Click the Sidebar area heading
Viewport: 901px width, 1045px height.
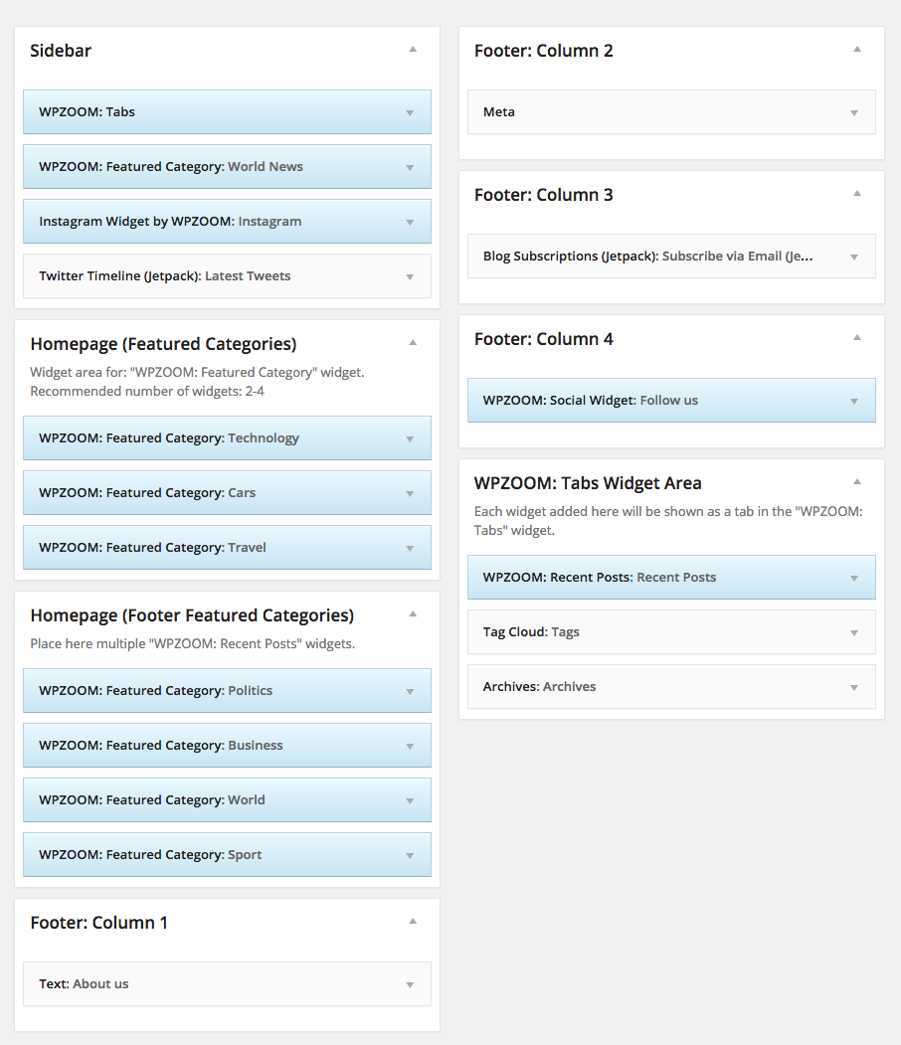(61, 51)
